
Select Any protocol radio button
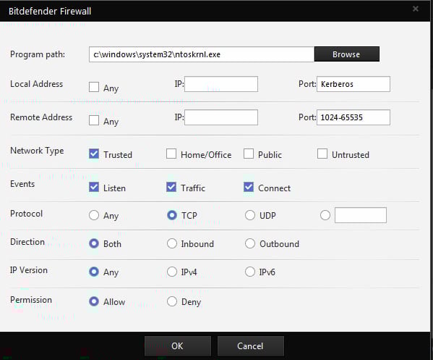pyautogui.click(x=94, y=215)
